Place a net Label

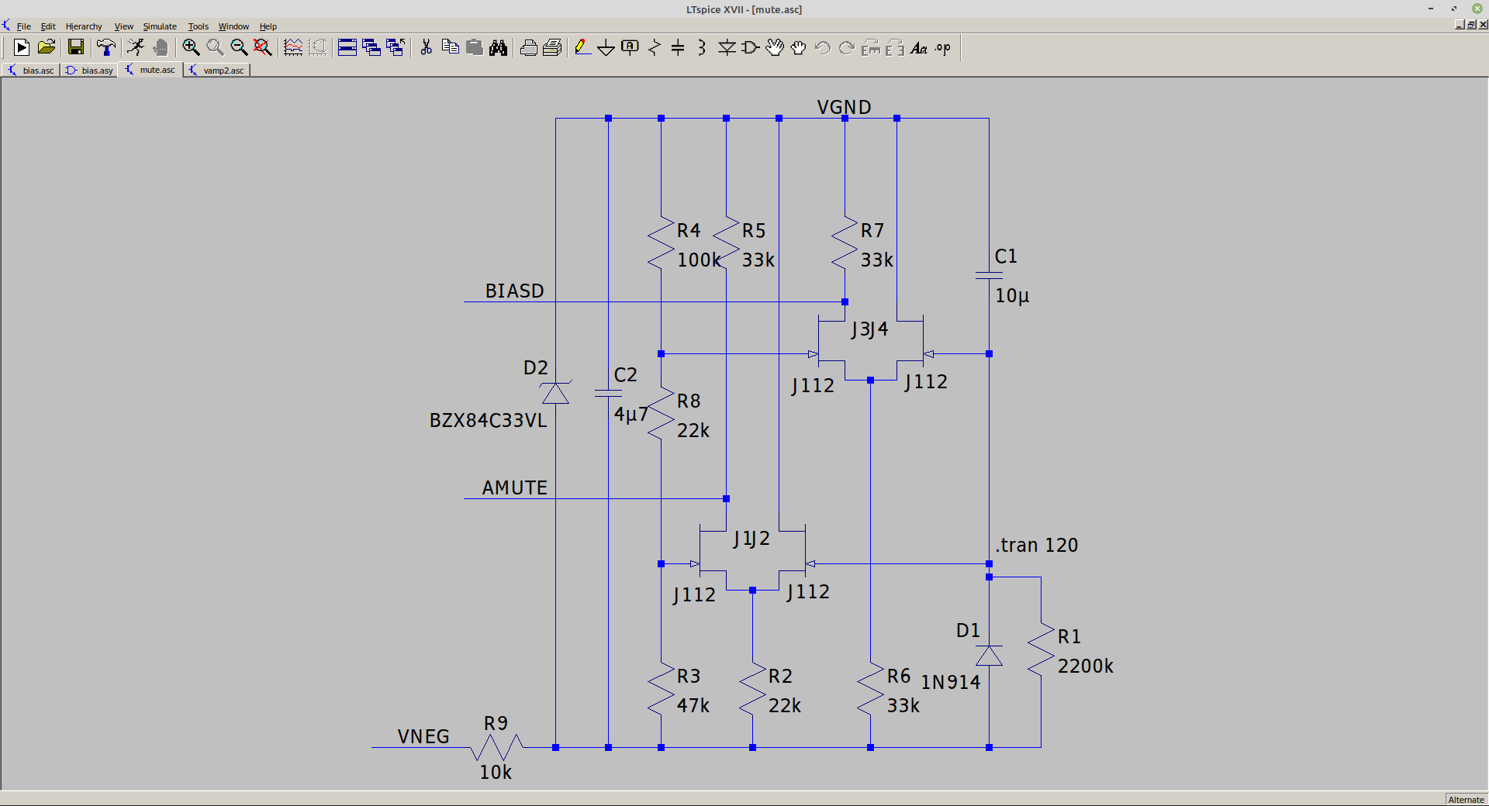click(x=630, y=47)
